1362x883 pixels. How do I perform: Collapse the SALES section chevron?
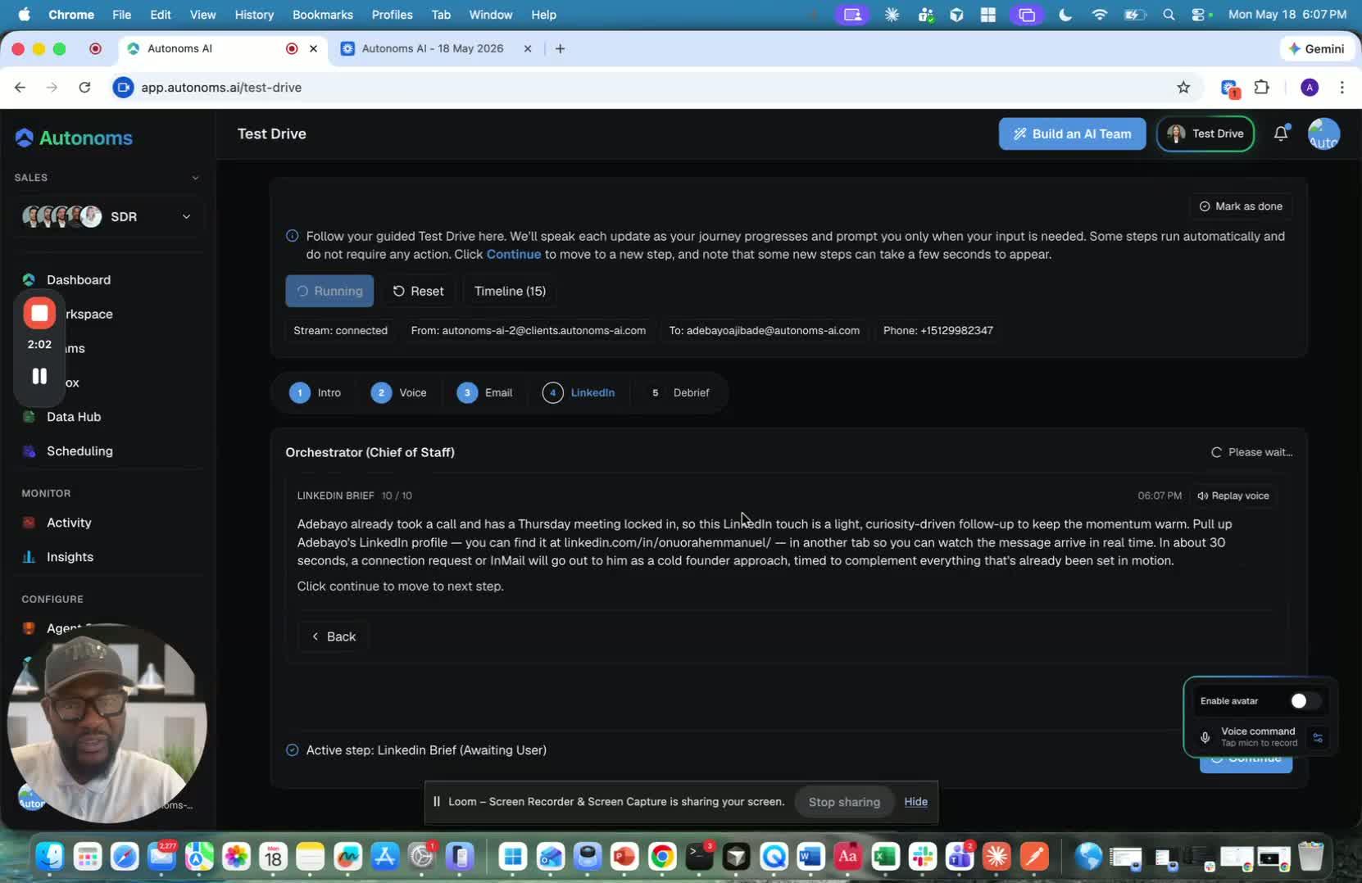click(x=195, y=178)
